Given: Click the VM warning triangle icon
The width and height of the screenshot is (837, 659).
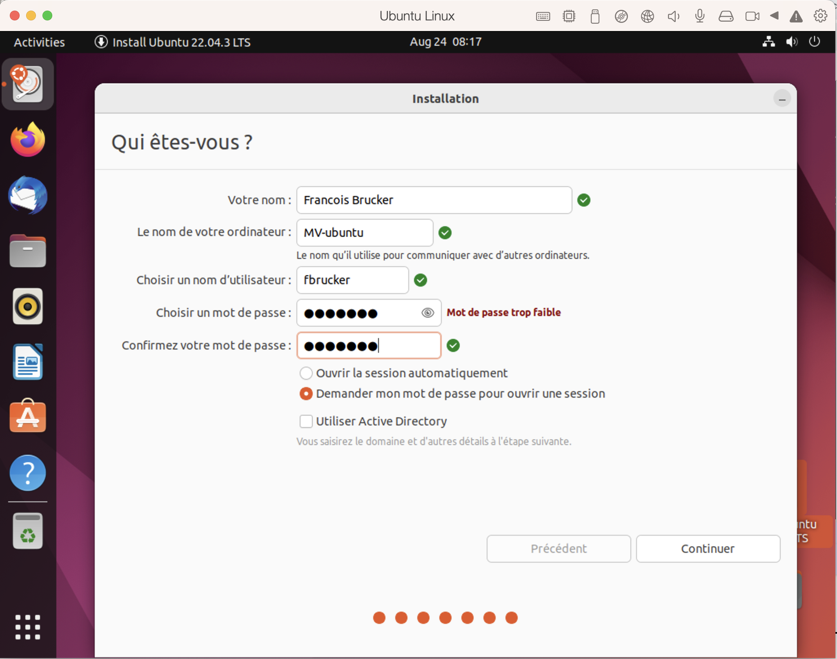Looking at the screenshot, I should point(796,16).
